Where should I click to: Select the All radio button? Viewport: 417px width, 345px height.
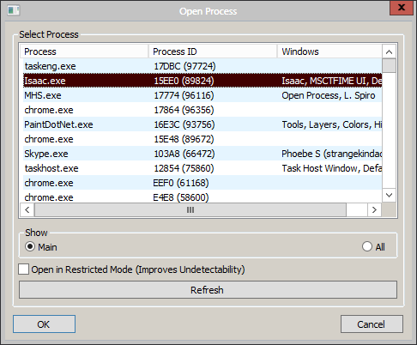(x=367, y=246)
